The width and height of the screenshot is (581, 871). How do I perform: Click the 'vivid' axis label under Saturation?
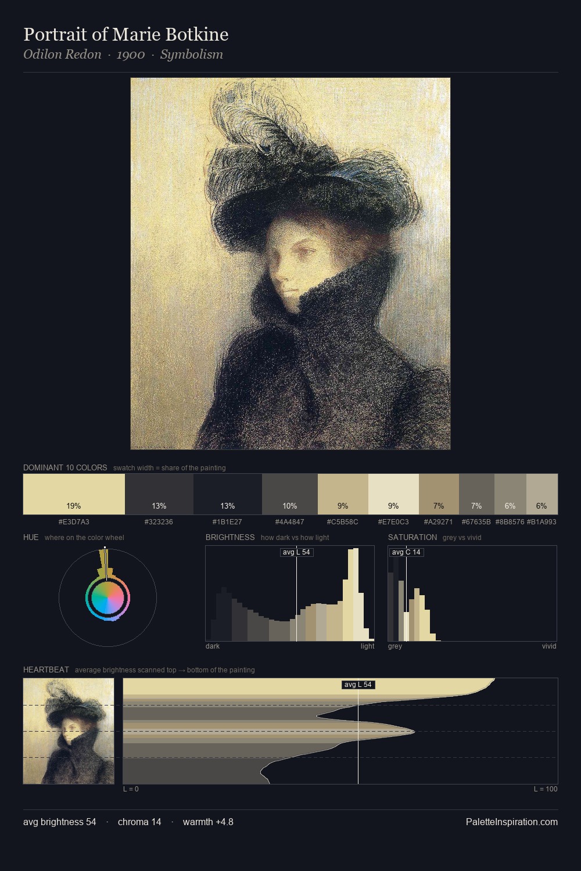[x=549, y=646]
